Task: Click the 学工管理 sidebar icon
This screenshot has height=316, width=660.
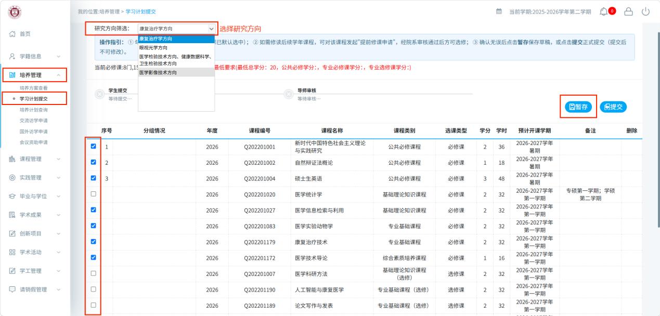Action: [x=11, y=271]
